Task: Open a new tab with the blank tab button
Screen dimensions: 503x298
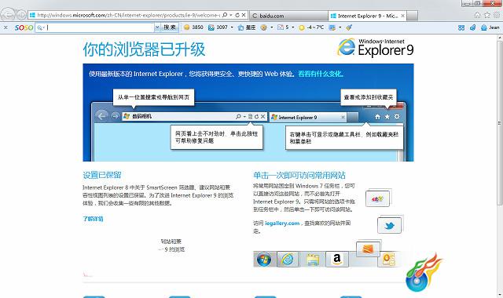Action: pyautogui.click(x=412, y=16)
